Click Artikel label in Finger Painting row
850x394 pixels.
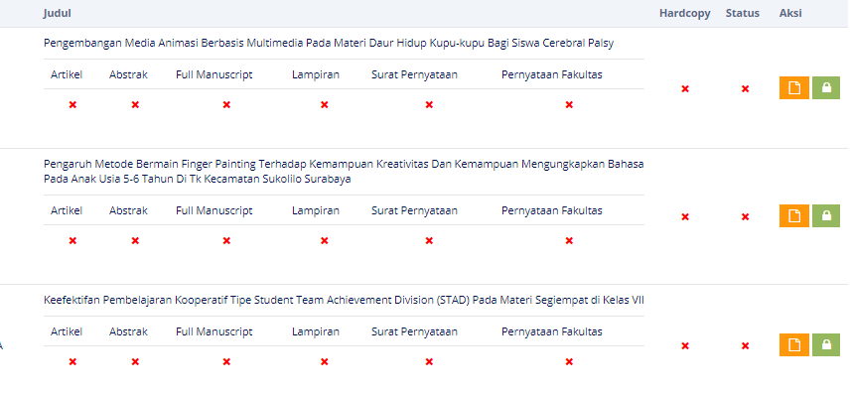(x=67, y=210)
